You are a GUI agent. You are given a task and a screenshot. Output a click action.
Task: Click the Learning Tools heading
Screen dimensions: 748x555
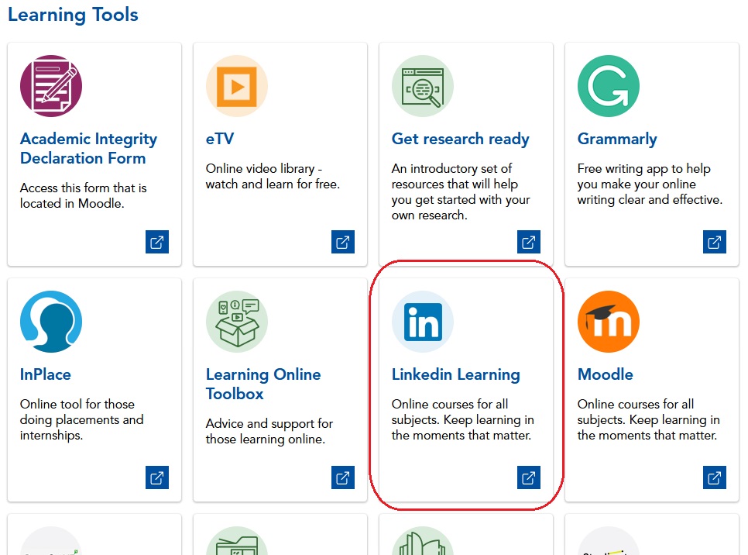click(x=73, y=15)
